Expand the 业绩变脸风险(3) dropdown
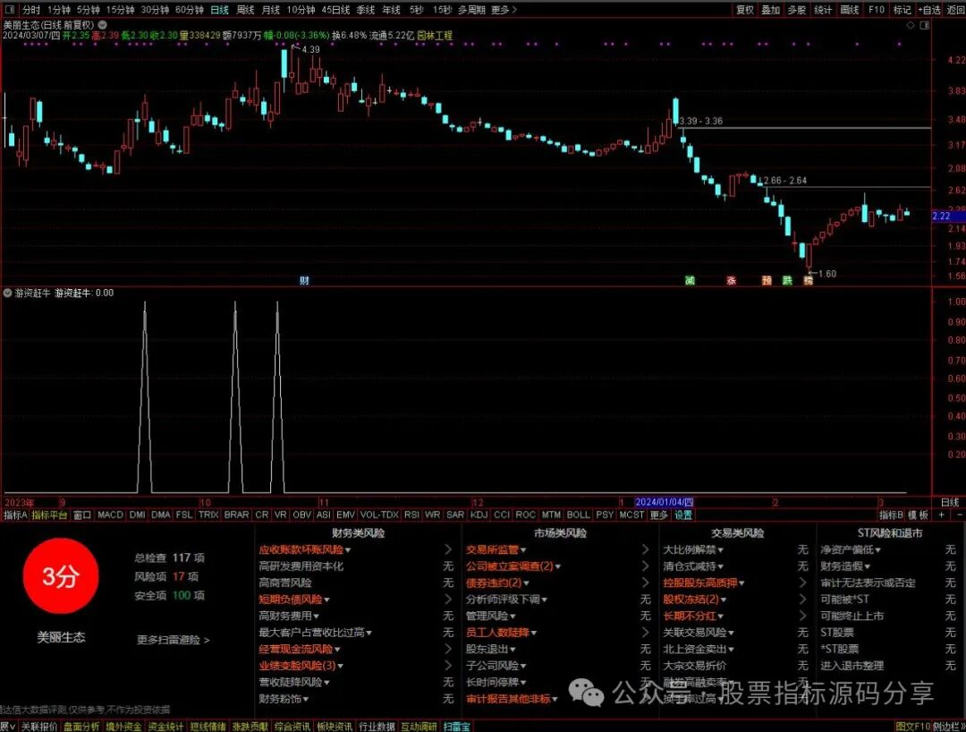Screen dimensions: 966x732 pos(340,666)
